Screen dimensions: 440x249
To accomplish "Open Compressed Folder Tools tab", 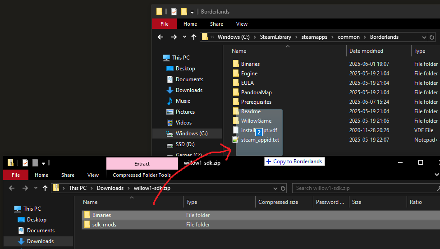I will coord(142,175).
